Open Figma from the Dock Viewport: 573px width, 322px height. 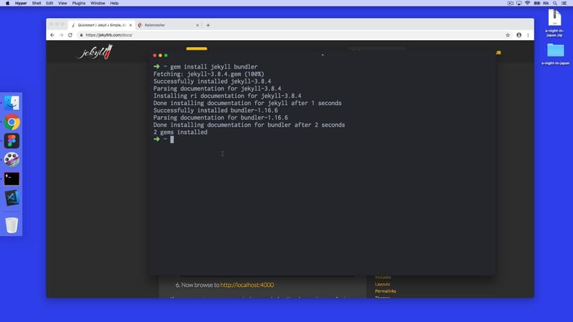12,141
